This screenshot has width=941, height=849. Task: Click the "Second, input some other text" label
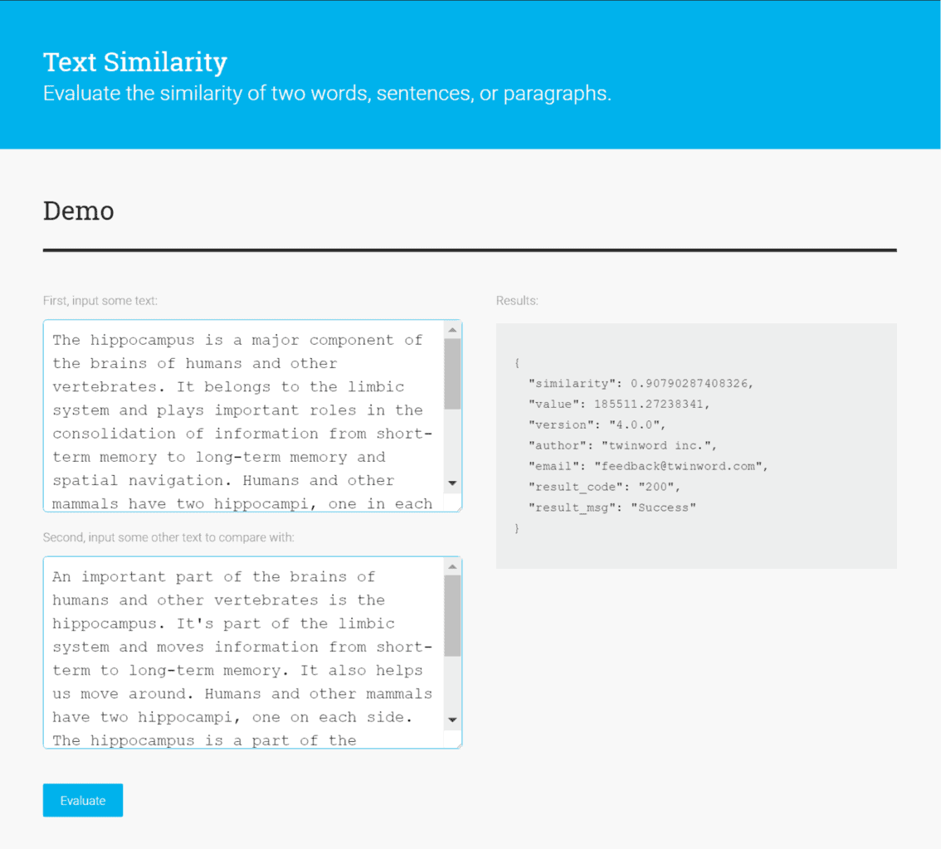click(168, 537)
